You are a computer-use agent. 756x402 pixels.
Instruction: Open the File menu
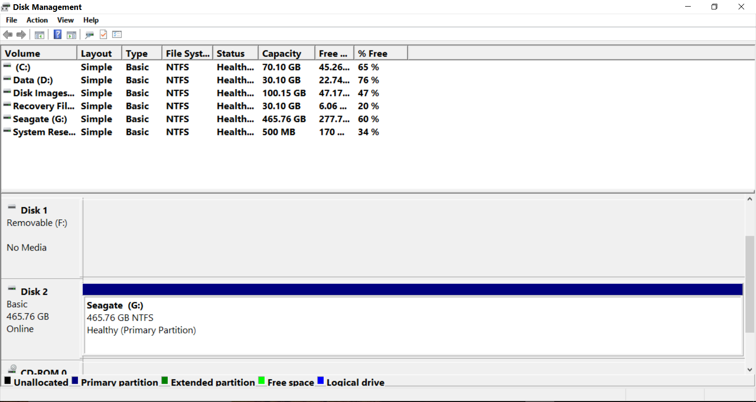coord(11,20)
